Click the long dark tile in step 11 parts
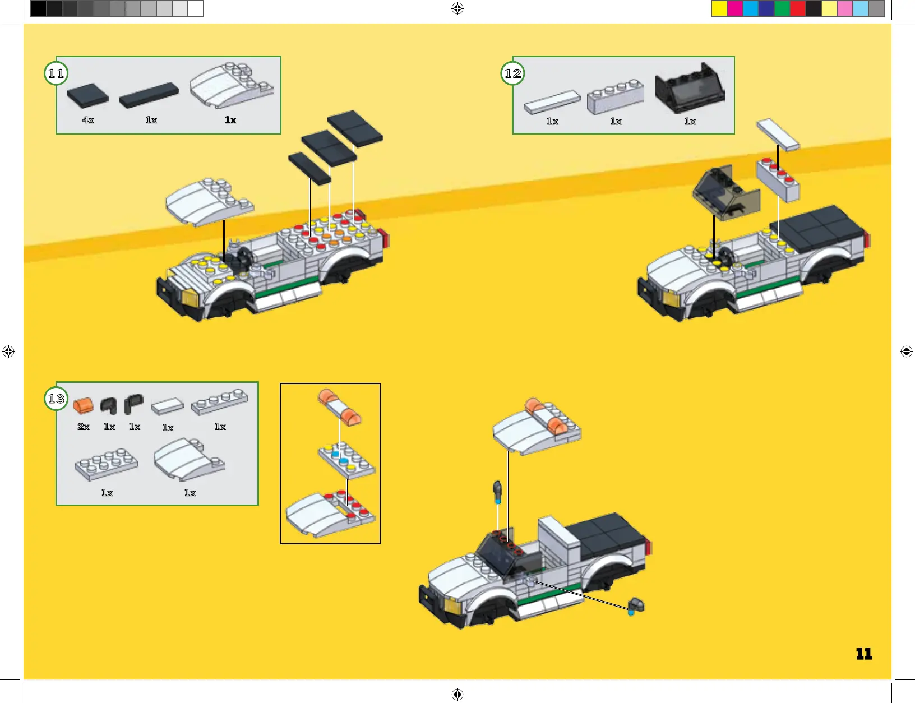 tap(149, 95)
